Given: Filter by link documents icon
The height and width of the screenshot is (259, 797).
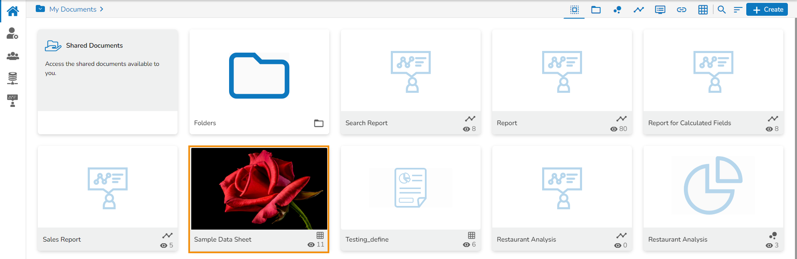Looking at the screenshot, I should tap(681, 10).
